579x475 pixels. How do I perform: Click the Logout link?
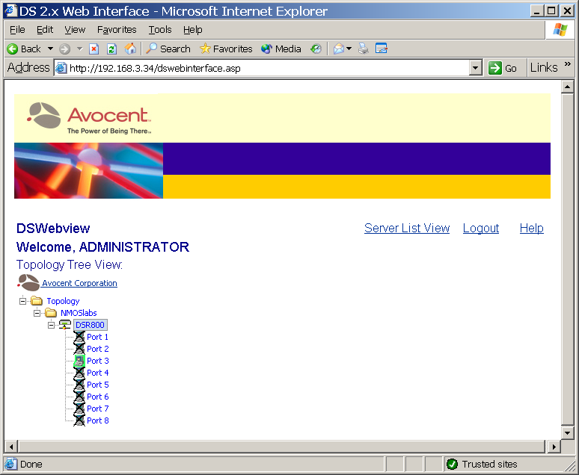[x=481, y=229]
